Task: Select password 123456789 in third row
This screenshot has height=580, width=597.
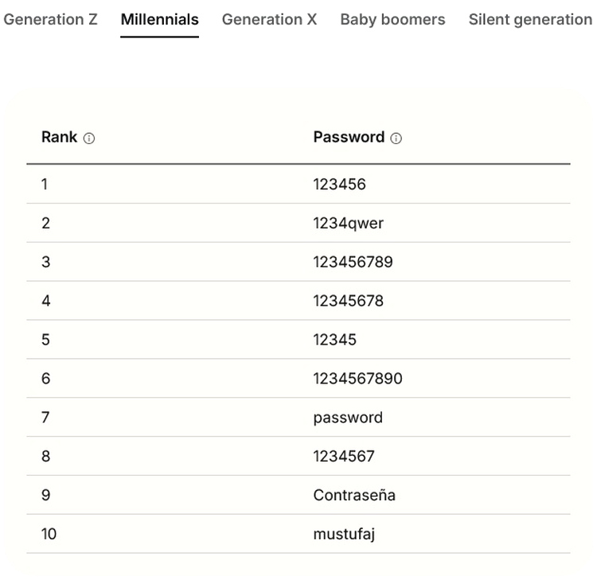Action: pyautogui.click(x=353, y=262)
